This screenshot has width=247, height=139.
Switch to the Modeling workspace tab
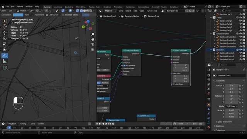coord(58,7)
